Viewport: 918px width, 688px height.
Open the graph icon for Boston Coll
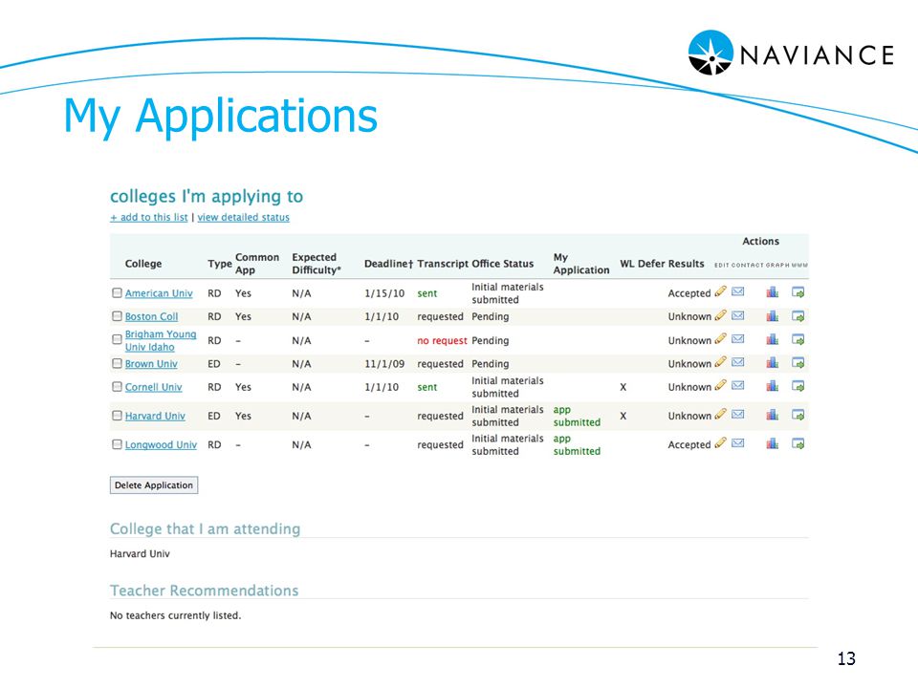pyautogui.click(x=773, y=316)
